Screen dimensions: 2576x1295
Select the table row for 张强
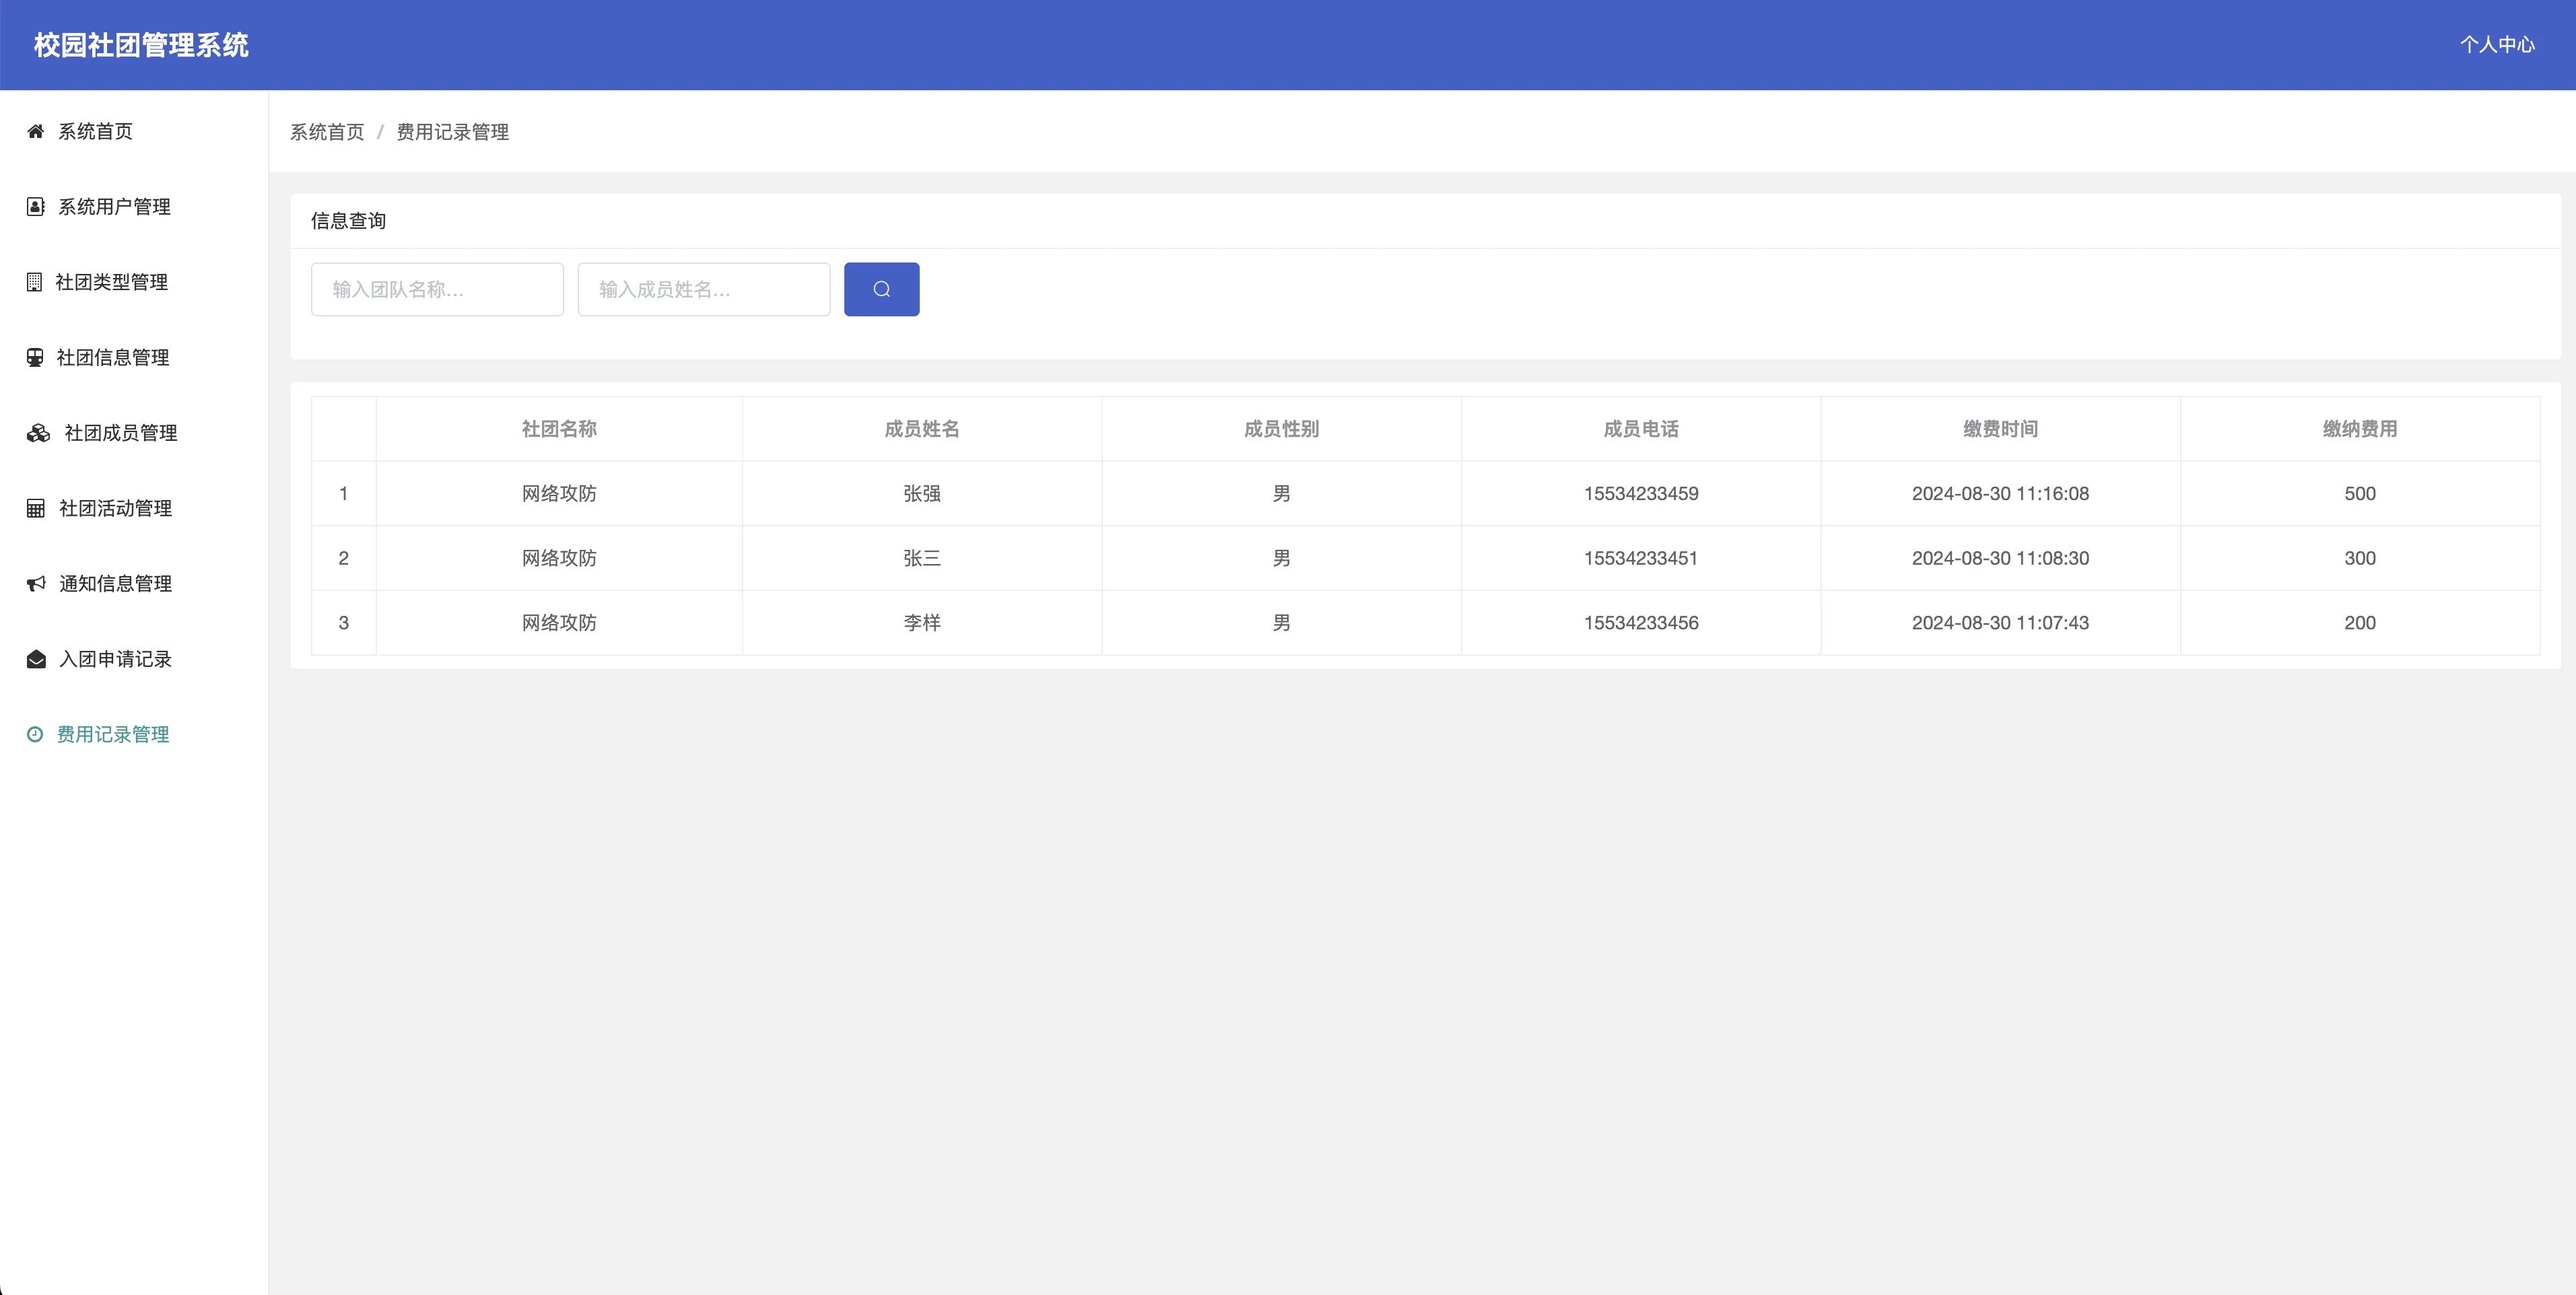pyautogui.click(x=921, y=494)
